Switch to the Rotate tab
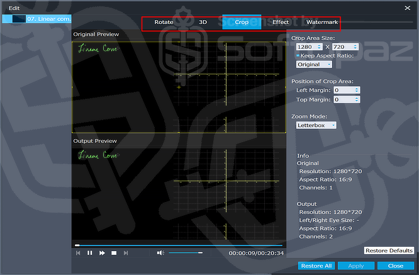The width and height of the screenshot is (419, 275). (164, 22)
